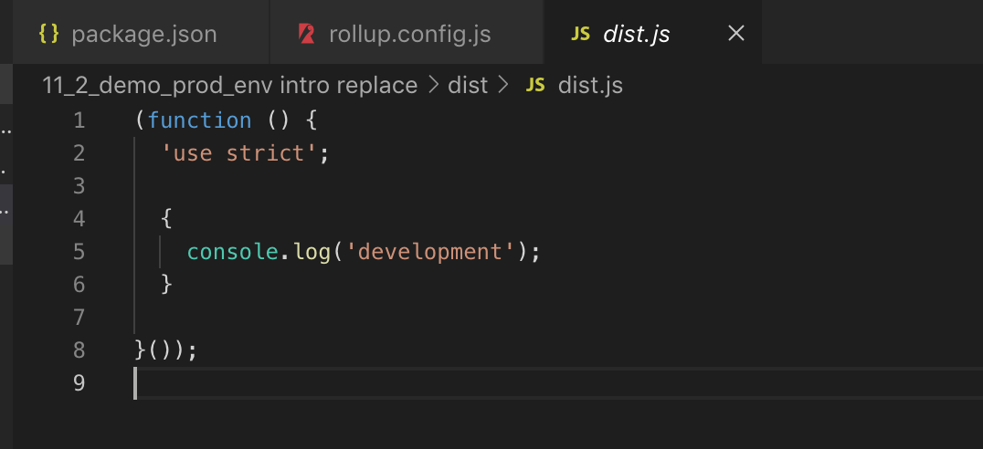Click the 'use strict' directive text

point(238,153)
